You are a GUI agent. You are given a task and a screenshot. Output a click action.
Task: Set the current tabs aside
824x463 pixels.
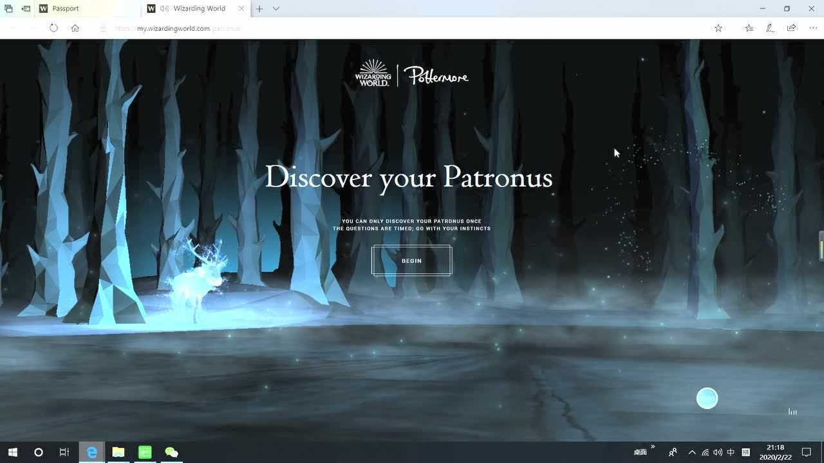click(26, 8)
